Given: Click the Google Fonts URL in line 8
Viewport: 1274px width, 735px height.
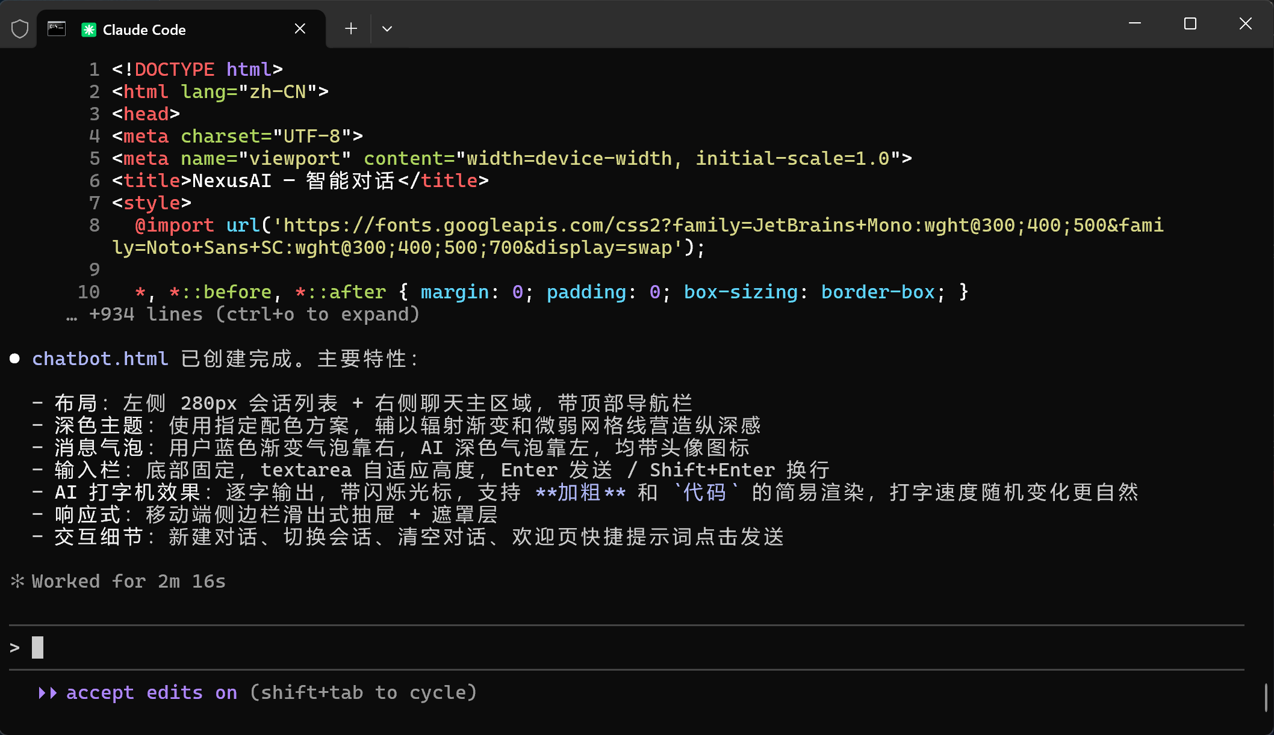Looking at the screenshot, I should (638, 236).
